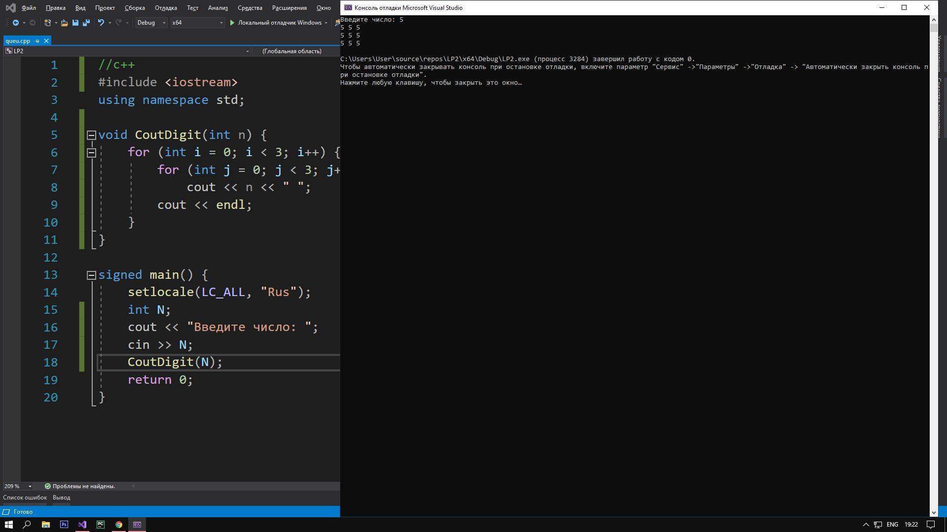Image resolution: width=947 pixels, height=532 pixels.
Task: Click the status bar Готово icon
Action: 7,512
